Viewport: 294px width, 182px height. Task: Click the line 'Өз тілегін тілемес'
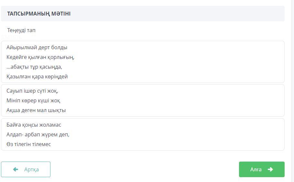coord(29,144)
